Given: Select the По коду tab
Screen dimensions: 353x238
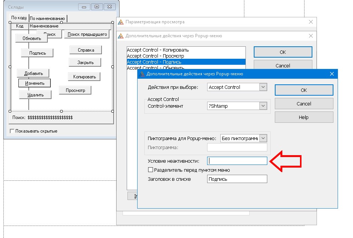Looking at the screenshot, I should click(18, 18).
